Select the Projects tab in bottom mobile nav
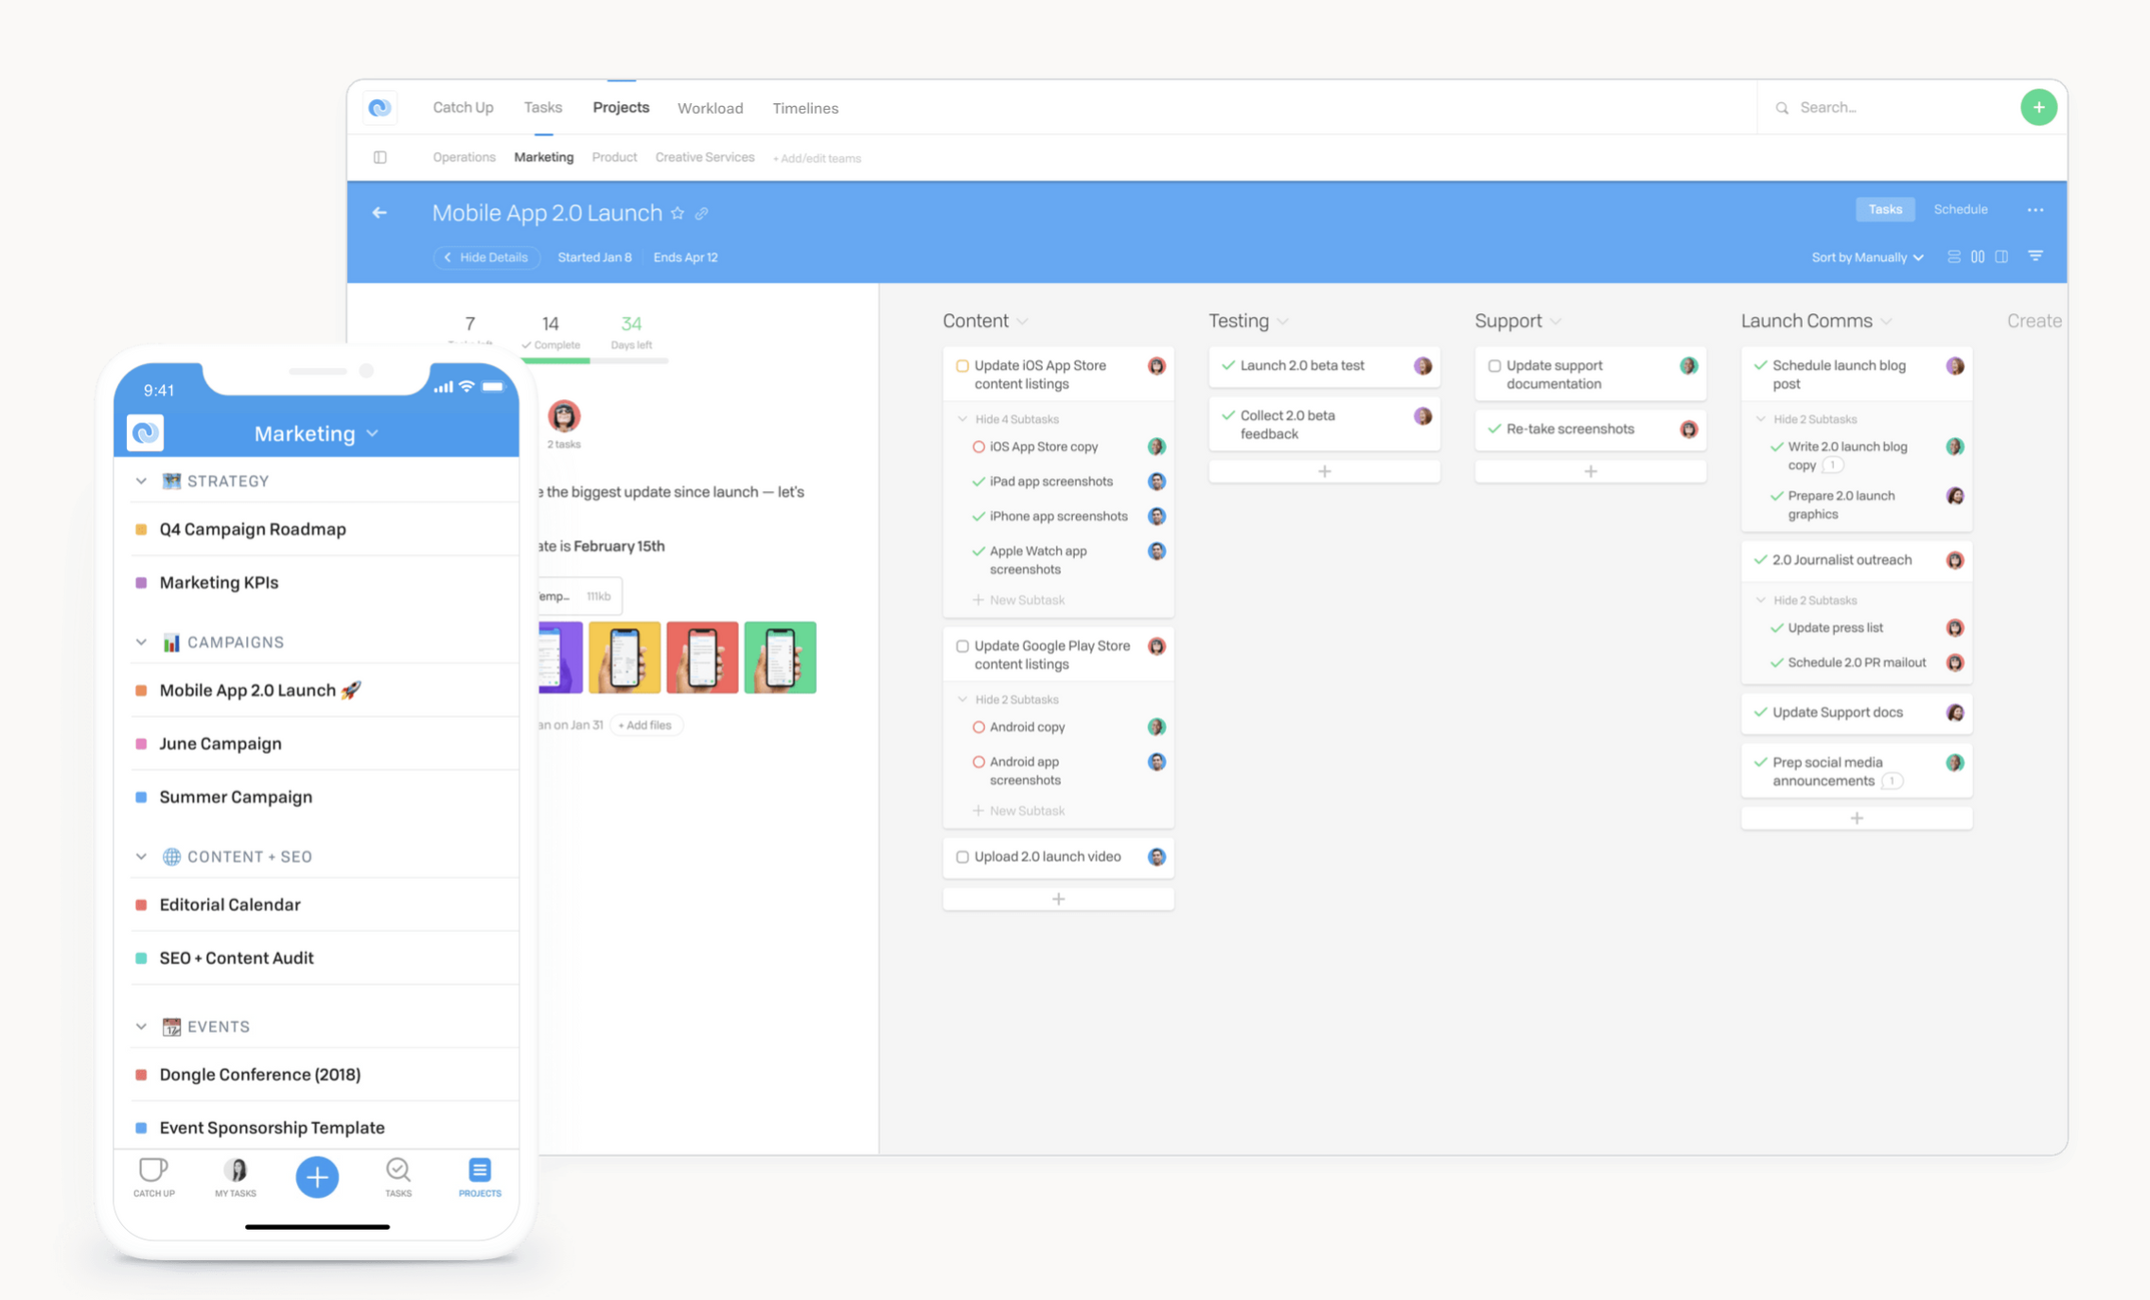The width and height of the screenshot is (2150, 1300). 481,1176
